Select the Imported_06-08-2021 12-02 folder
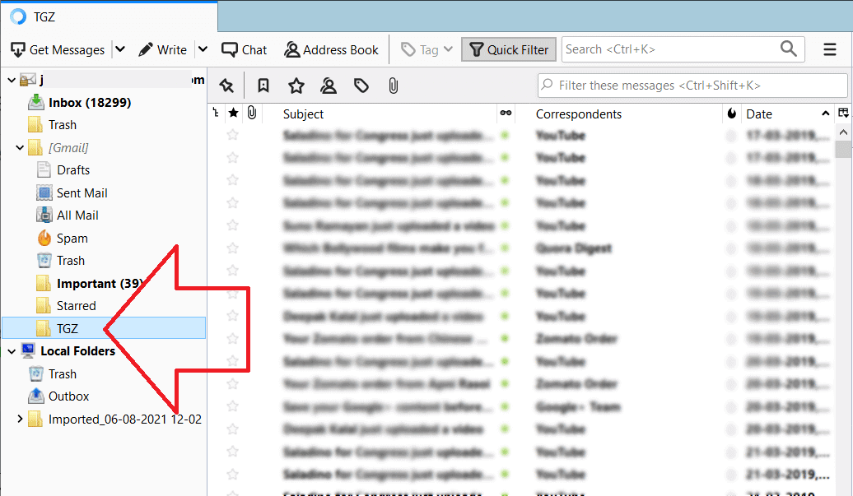The width and height of the screenshot is (853, 496). (124, 420)
